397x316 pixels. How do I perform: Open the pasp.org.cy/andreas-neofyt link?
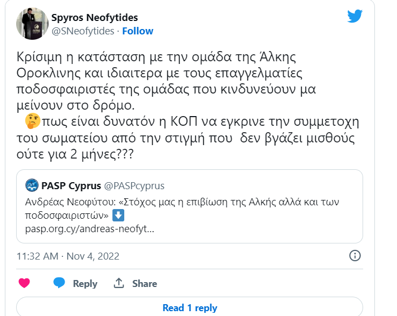pos(90,229)
